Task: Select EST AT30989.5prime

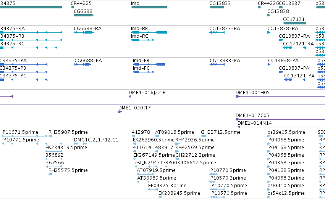Action: [x=143, y=182]
